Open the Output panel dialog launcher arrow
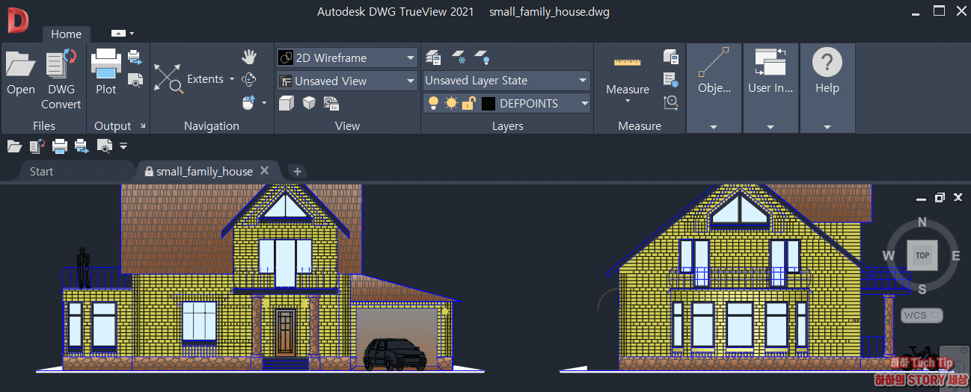Screen dimensions: 971x392 [144, 126]
